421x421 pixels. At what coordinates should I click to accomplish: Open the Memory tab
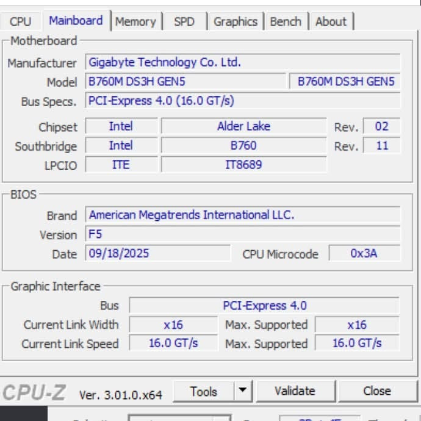click(x=135, y=21)
